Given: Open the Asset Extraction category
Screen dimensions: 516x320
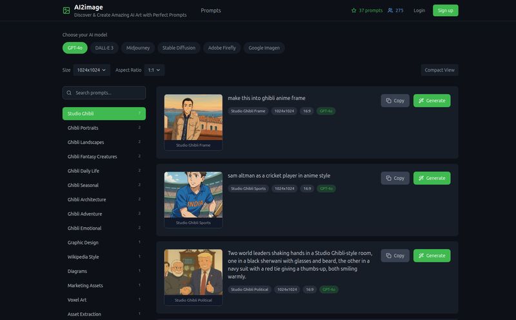Looking at the screenshot, I should click(x=104, y=314).
